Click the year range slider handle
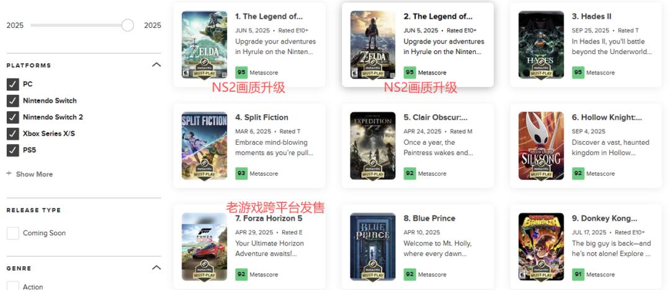This screenshot has width=670, height=290. pyautogui.click(x=127, y=25)
